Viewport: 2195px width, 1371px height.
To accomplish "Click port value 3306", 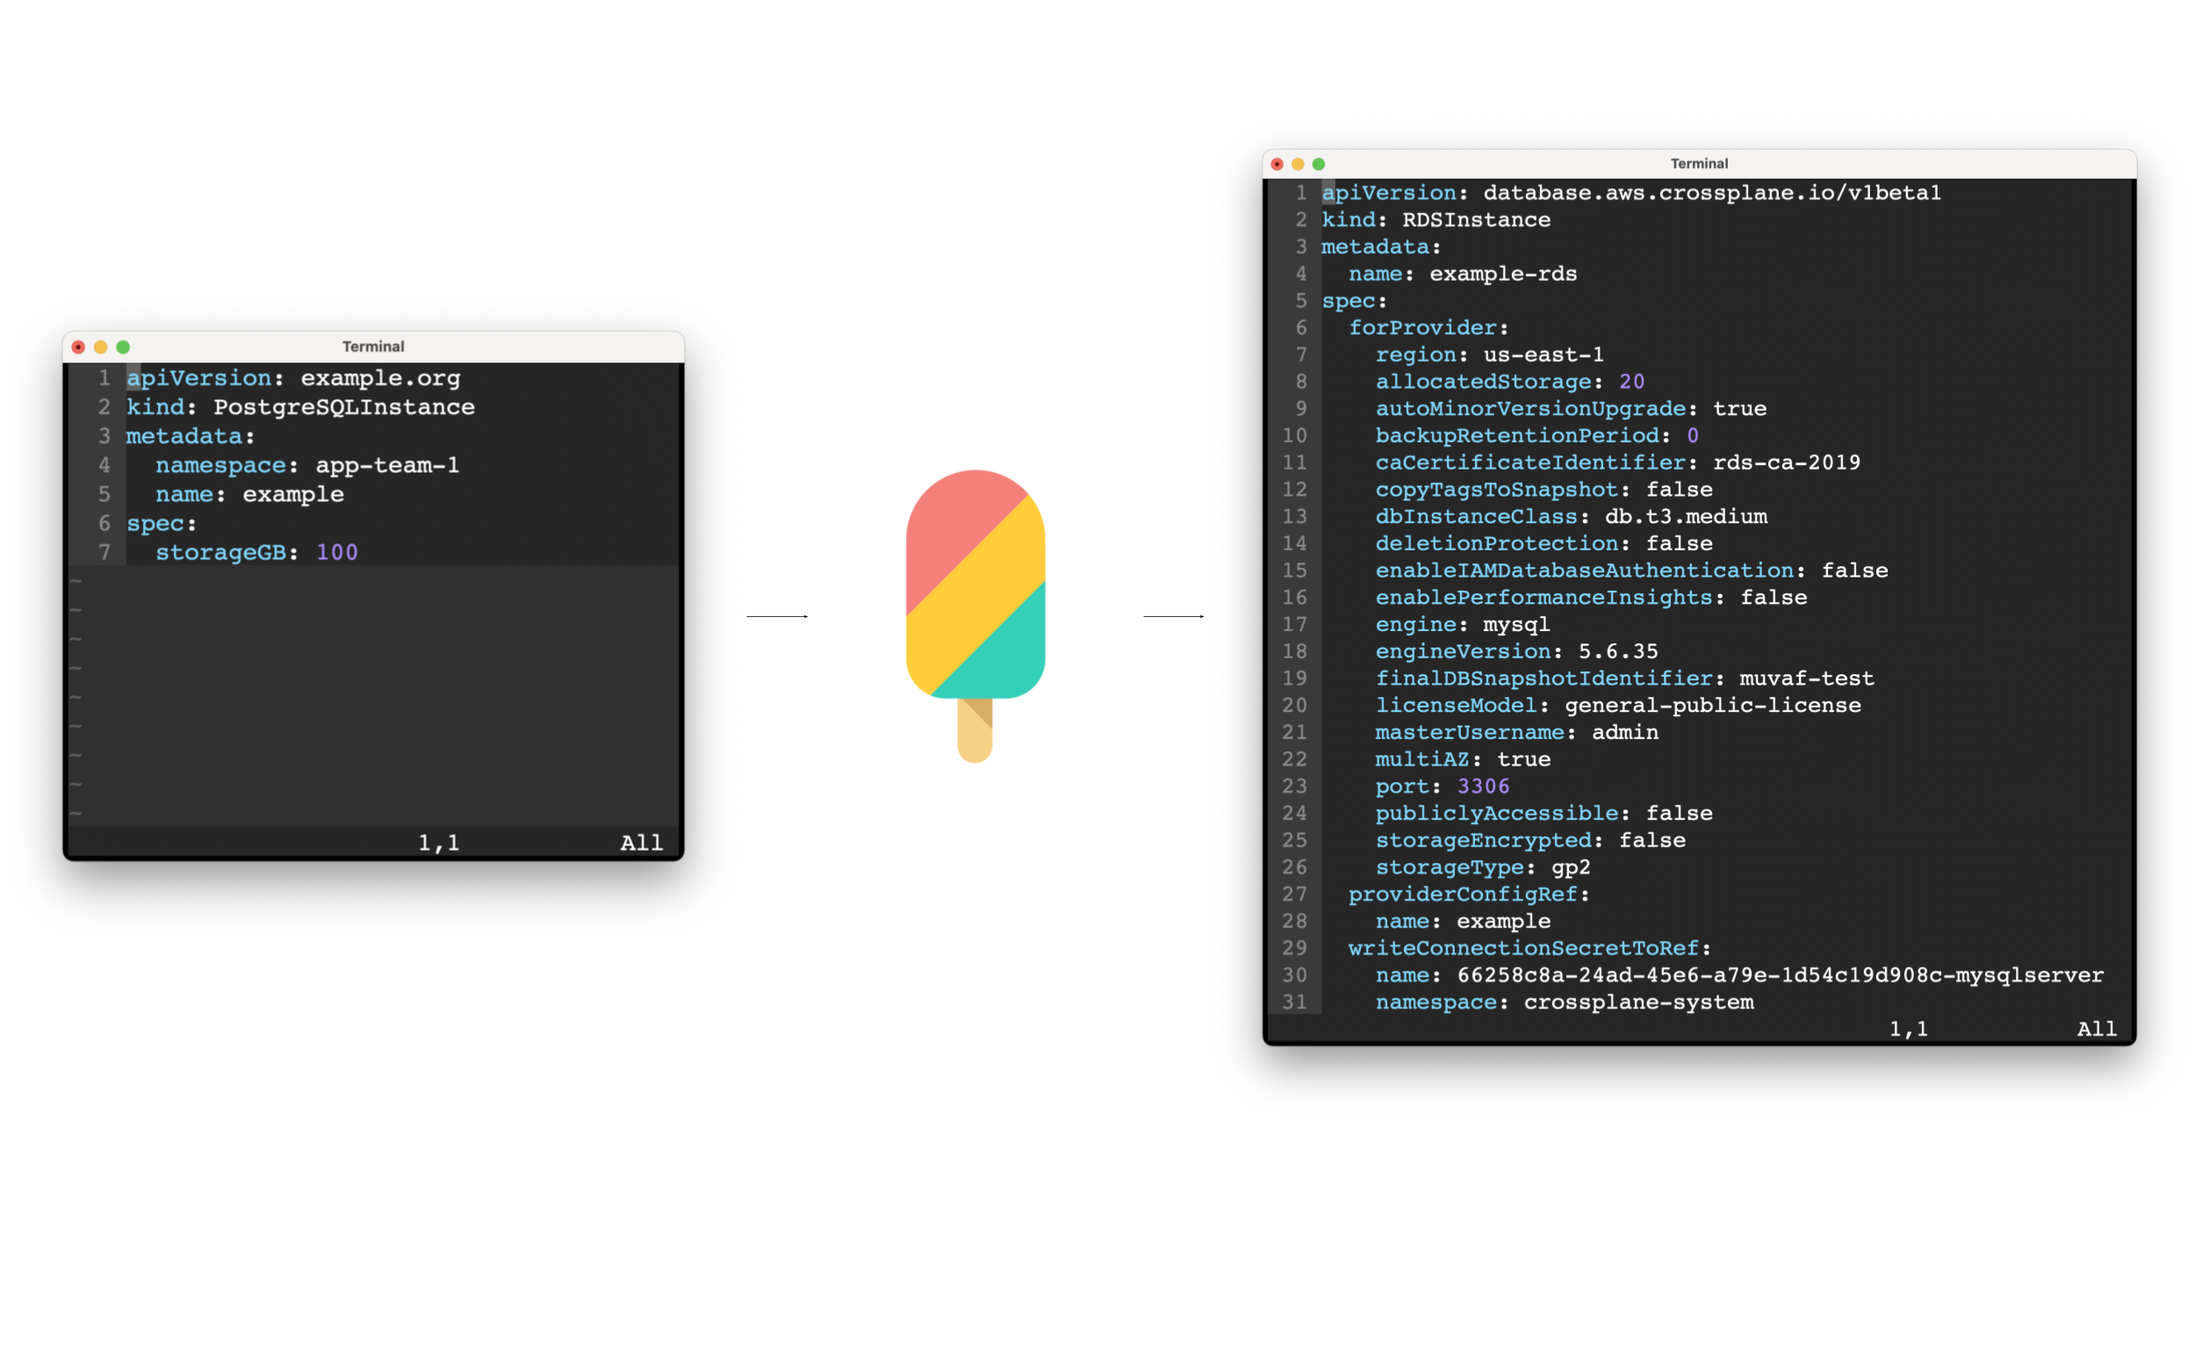I will 1483,786.
